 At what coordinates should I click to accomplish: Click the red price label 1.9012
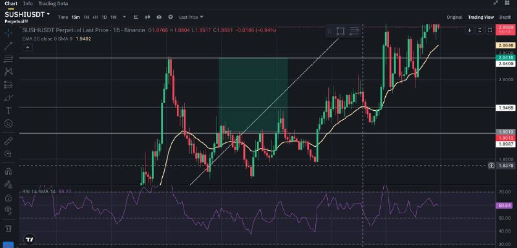click(505, 138)
